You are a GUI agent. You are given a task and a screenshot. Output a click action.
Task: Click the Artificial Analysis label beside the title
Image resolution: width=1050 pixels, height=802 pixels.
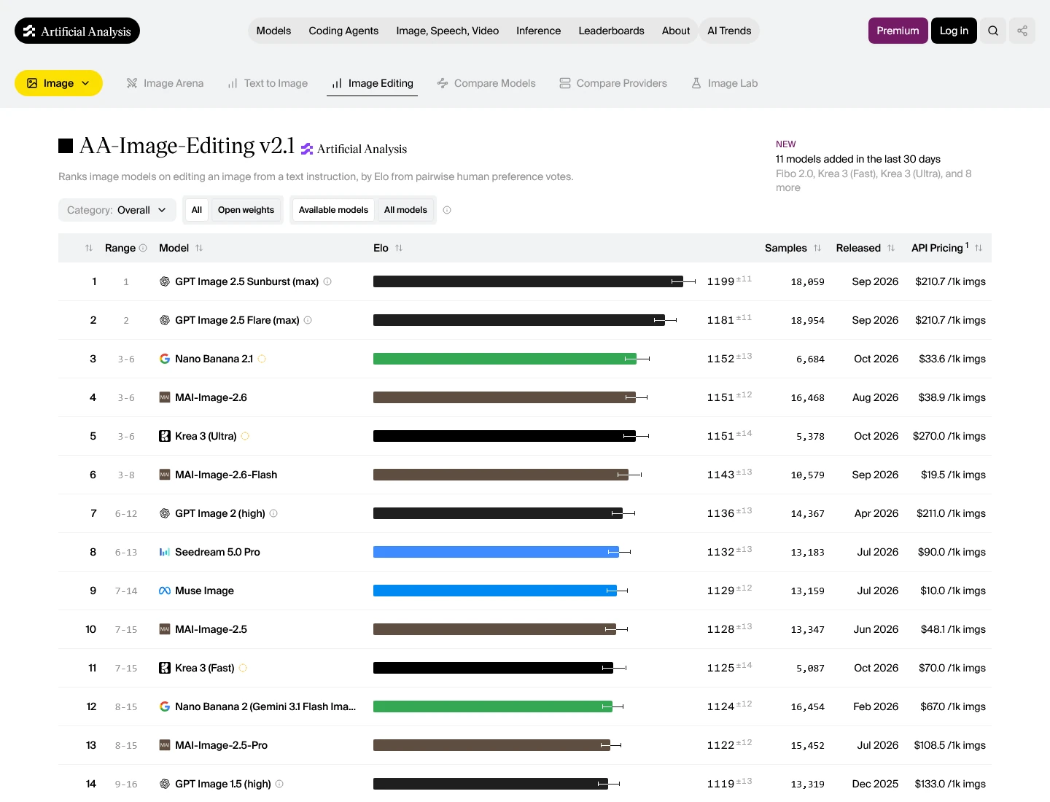click(x=354, y=149)
